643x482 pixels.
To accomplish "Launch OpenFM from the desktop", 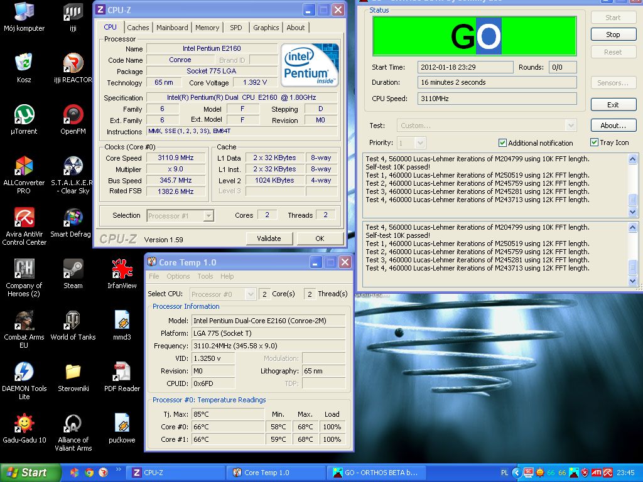I will tap(73, 120).
